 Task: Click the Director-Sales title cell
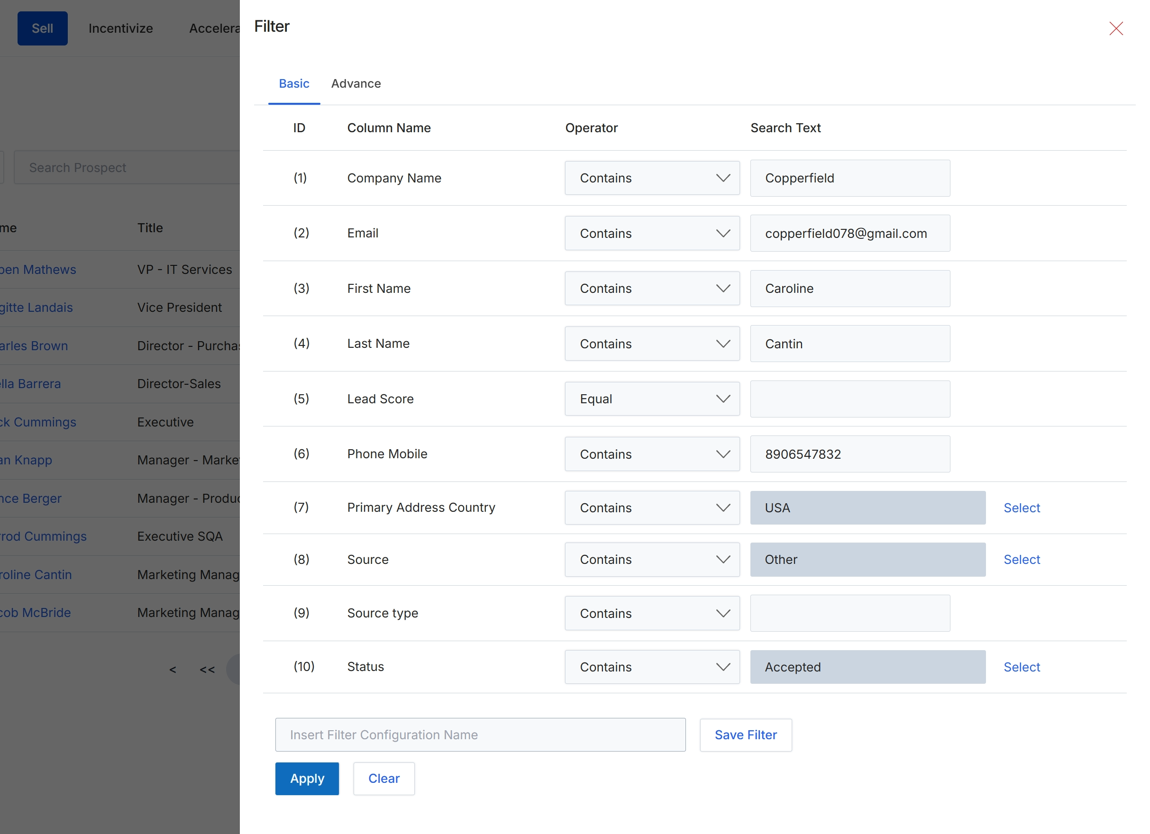click(179, 384)
